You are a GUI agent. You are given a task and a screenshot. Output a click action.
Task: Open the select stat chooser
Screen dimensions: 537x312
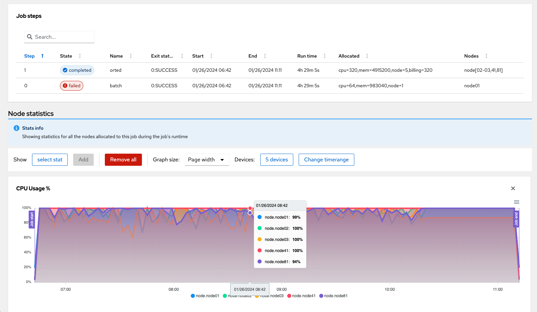[50, 160]
